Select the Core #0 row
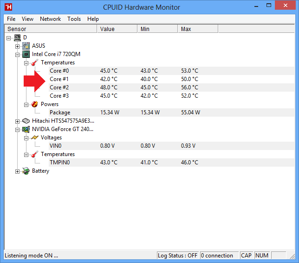Image resolution: width=299 pixels, height=263 pixels. coord(172,71)
